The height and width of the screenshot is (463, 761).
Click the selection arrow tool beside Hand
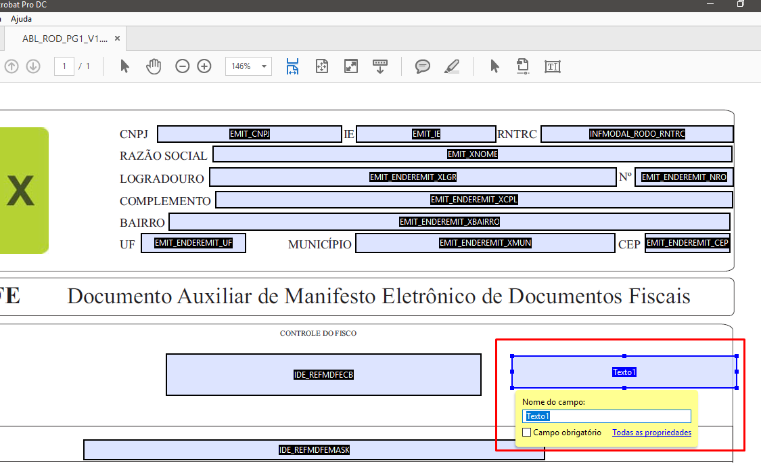pyautogui.click(x=124, y=66)
